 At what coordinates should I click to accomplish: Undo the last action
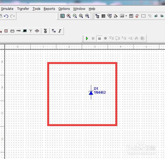click(x=6, y=16)
